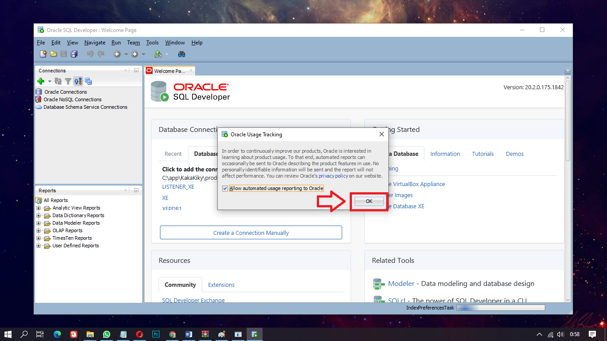Image resolution: width=607 pixels, height=341 pixels.
Task: Open the LISTENER_XE connection link
Action: (x=178, y=187)
